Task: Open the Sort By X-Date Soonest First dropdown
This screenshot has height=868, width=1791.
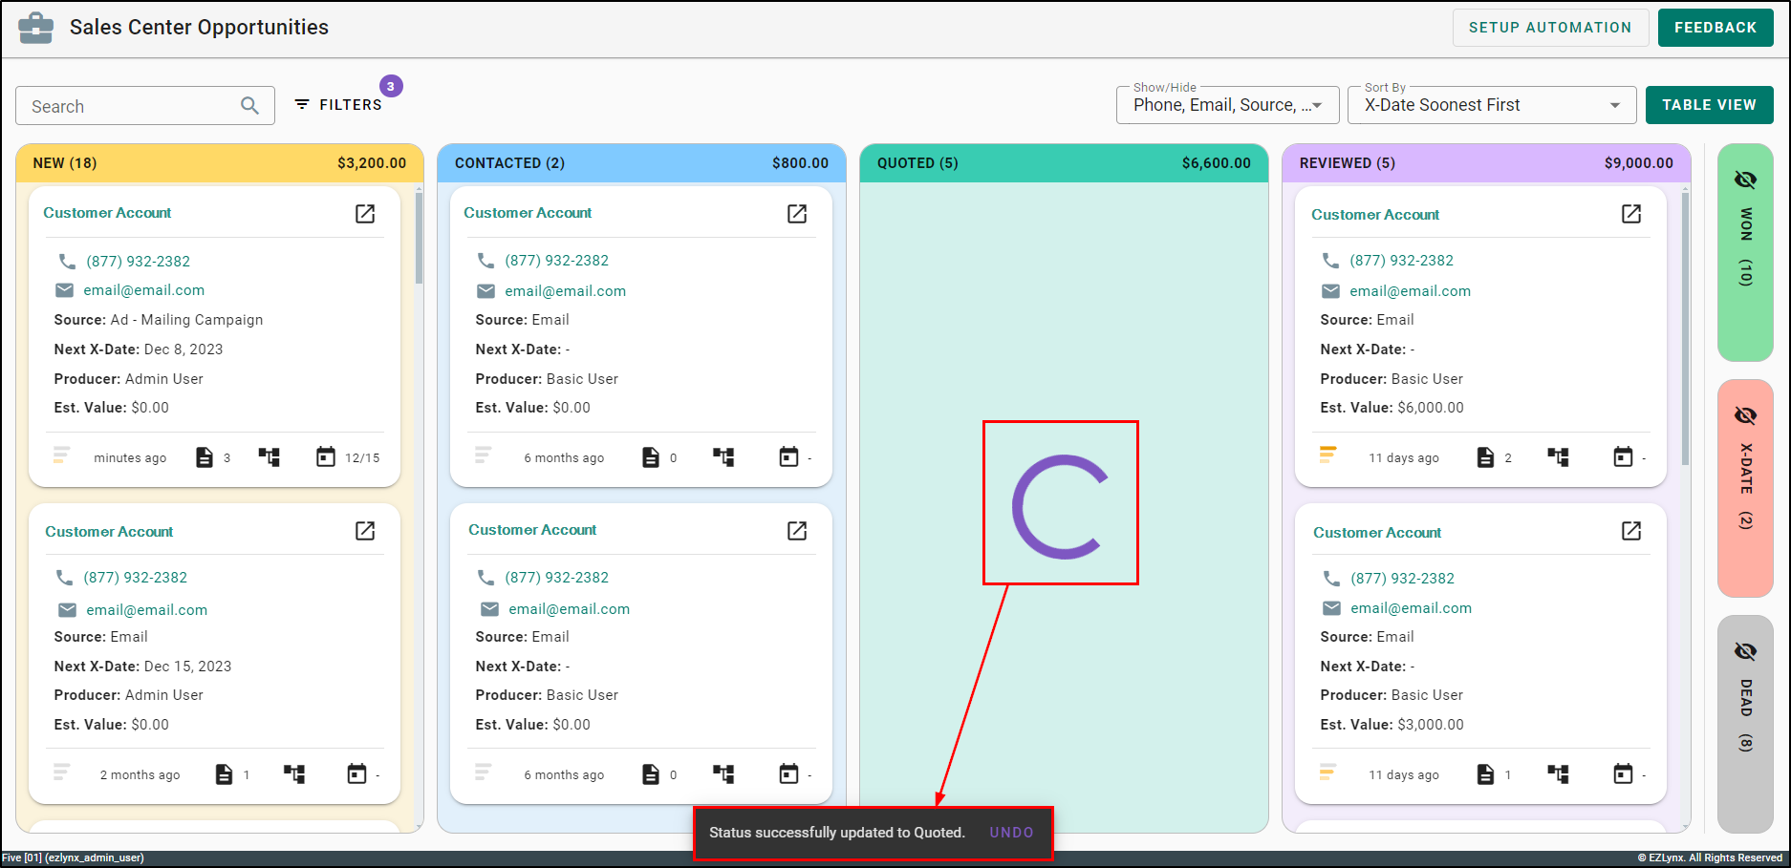Action: 1492,105
